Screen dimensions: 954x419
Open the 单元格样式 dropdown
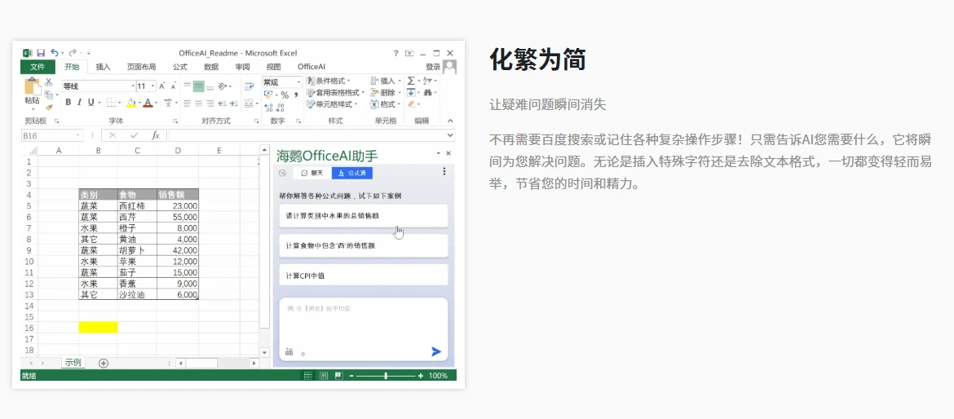coord(332,104)
